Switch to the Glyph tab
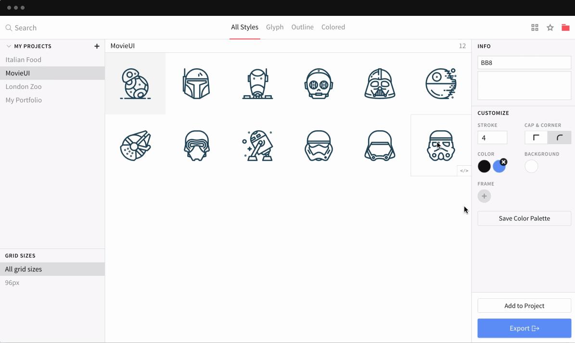 click(275, 27)
